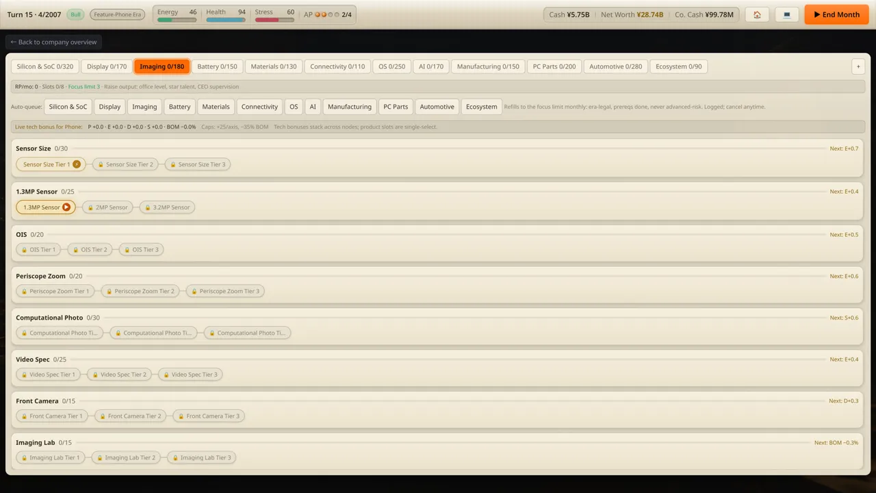Go back to company overview
The height and width of the screenshot is (493, 876).
tap(53, 42)
